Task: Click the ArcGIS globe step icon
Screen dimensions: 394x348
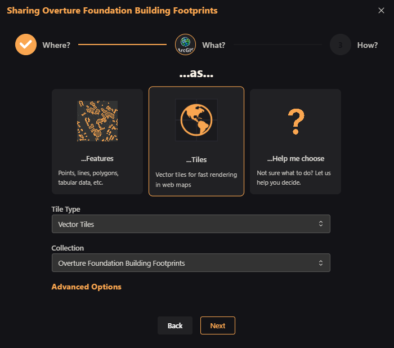Action: tap(185, 44)
